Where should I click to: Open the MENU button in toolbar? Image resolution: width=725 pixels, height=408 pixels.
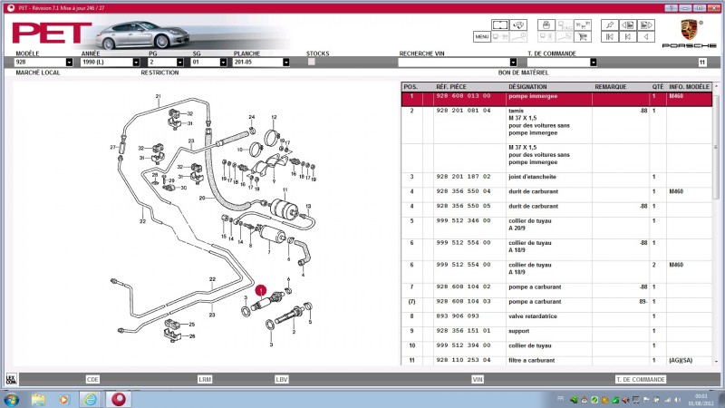(x=482, y=36)
